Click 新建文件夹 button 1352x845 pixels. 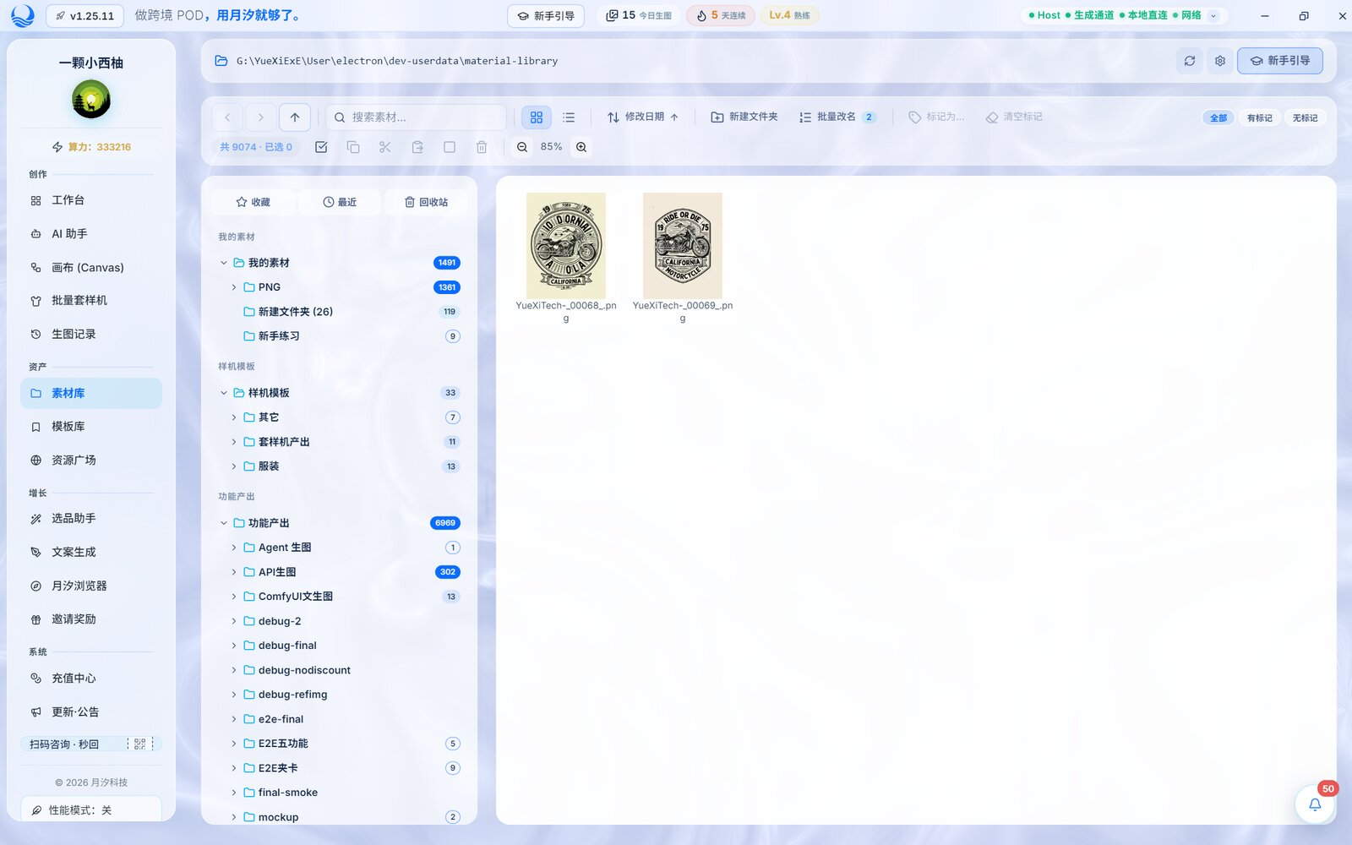pyautogui.click(x=744, y=117)
